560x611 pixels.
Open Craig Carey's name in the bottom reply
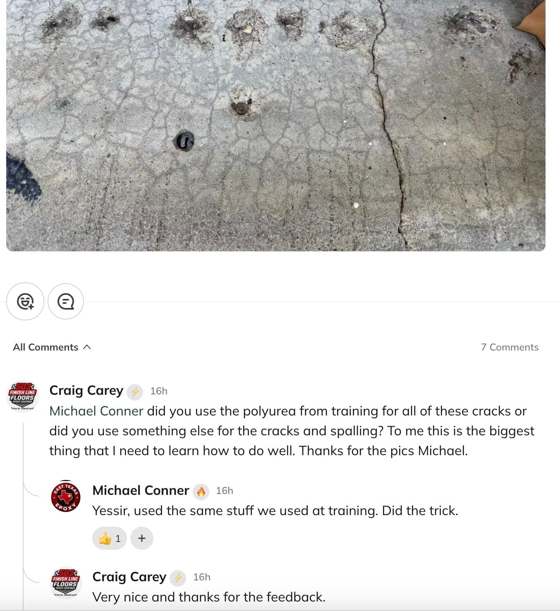click(129, 577)
